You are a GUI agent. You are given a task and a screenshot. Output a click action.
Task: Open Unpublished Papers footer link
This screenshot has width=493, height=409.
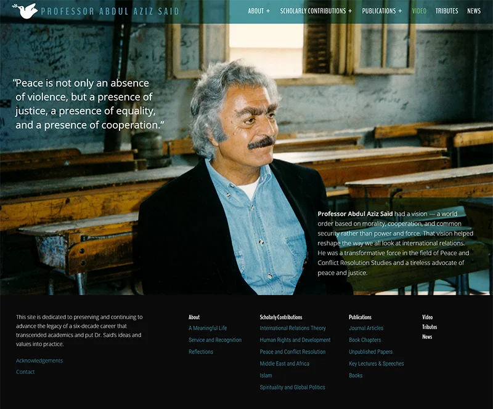pos(371,352)
